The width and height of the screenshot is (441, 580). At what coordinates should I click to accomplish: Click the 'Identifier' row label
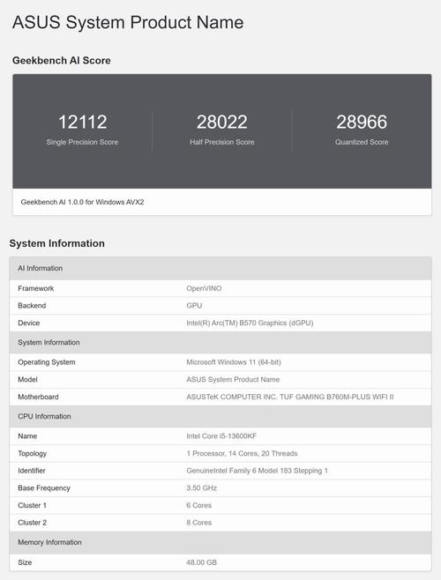pos(32,471)
